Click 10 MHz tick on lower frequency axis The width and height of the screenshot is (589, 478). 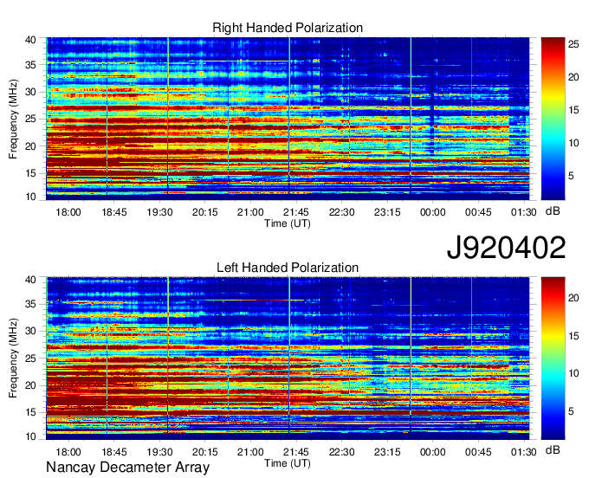pos(30,436)
